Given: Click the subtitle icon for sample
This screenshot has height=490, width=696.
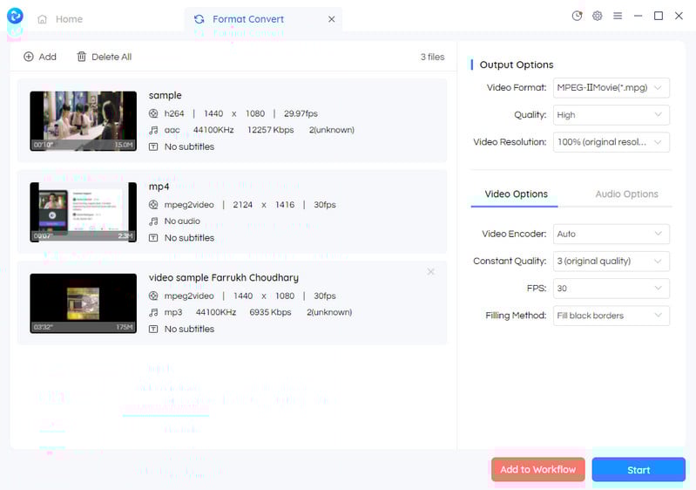Looking at the screenshot, I should pyautogui.click(x=153, y=147).
